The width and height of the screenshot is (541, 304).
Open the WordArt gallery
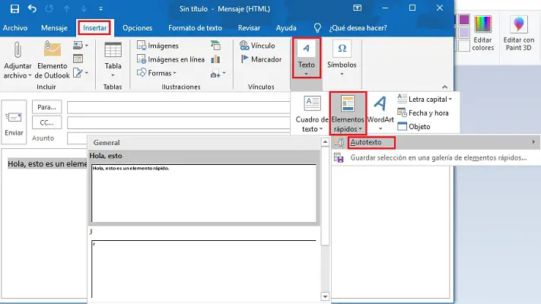point(380,114)
